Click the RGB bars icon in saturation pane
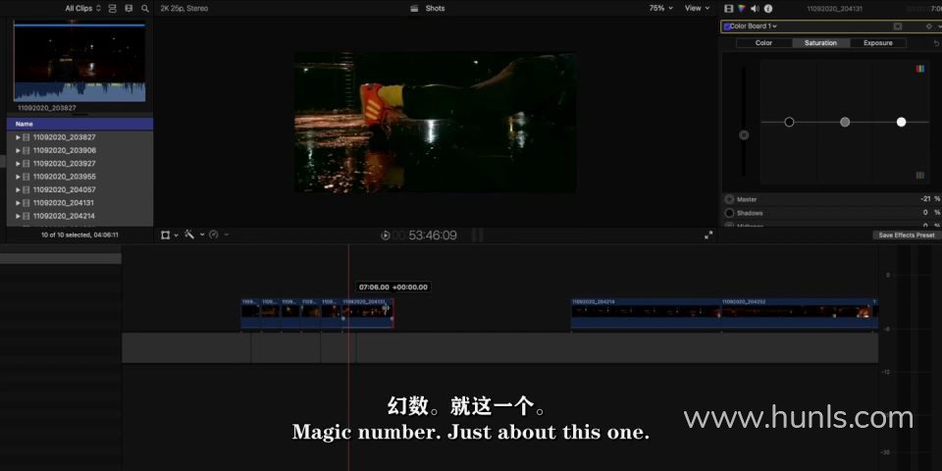Image resolution: width=942 pixels, height=471 pixels. (x=919, y=69)
